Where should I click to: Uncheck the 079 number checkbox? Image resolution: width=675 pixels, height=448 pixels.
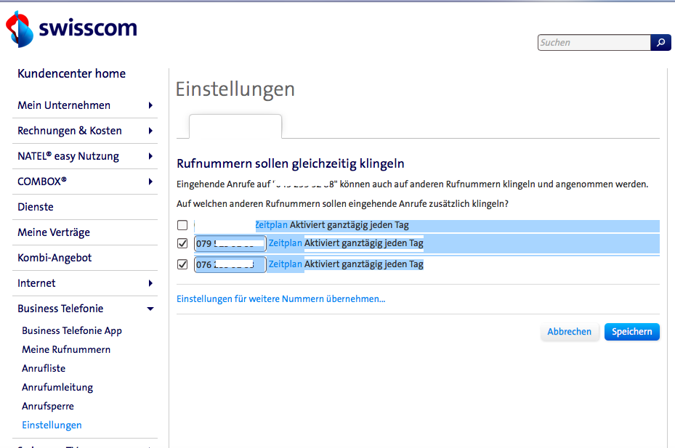(x=182, y=243)
